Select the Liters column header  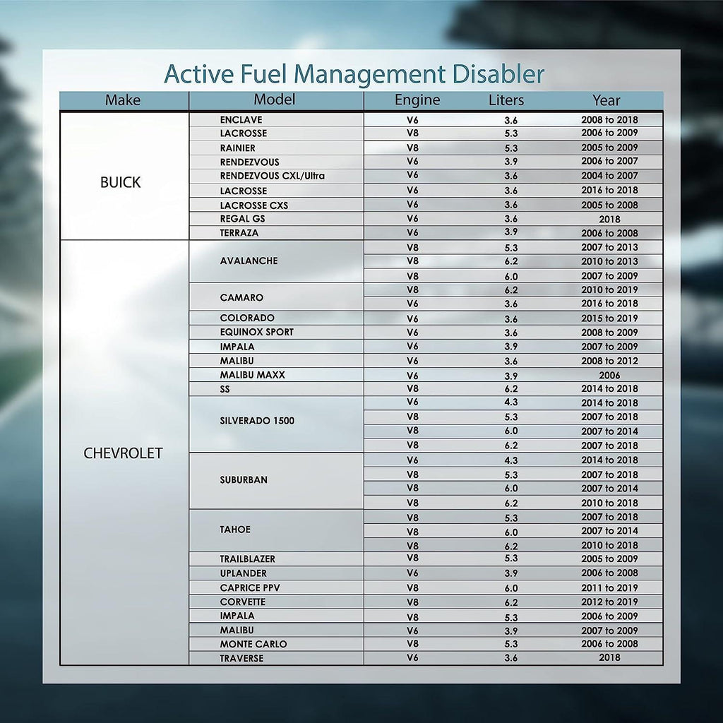click(x=507, y=100)
